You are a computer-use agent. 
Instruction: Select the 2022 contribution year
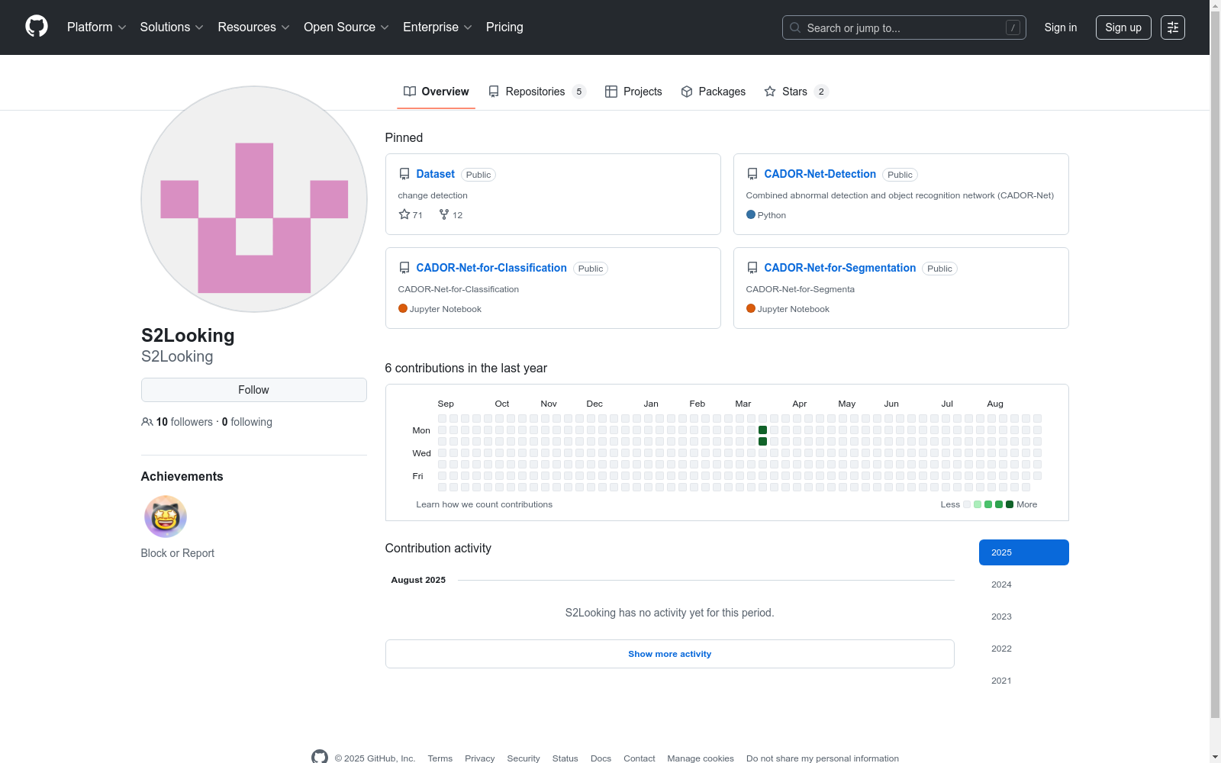[x=1024, y=649]
